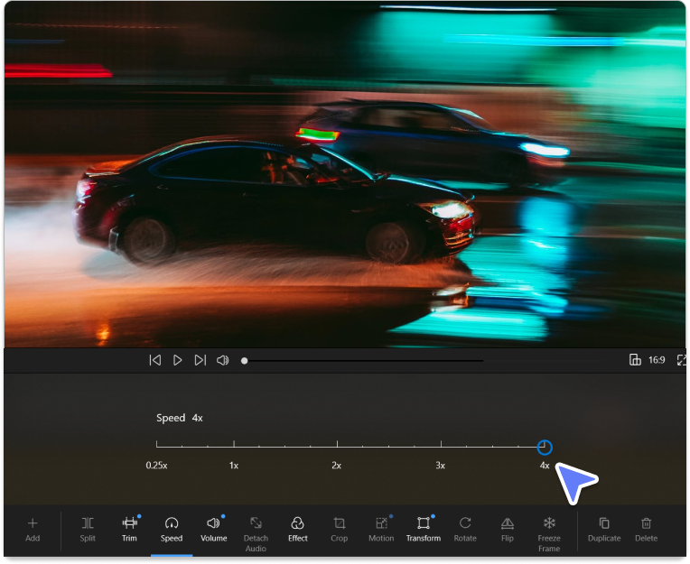690x564 pixels.
Task: Set speed to the 1x tick
Action: pos(234,444)
